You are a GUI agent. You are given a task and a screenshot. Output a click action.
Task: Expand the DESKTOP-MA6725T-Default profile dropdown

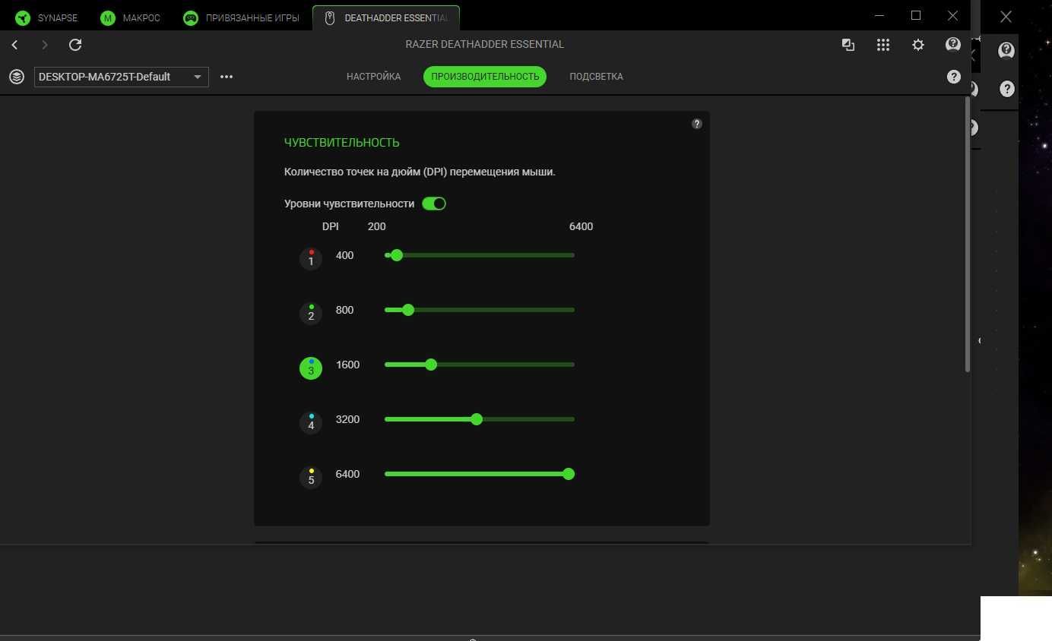pyautogui.click(x=122, y=77)
